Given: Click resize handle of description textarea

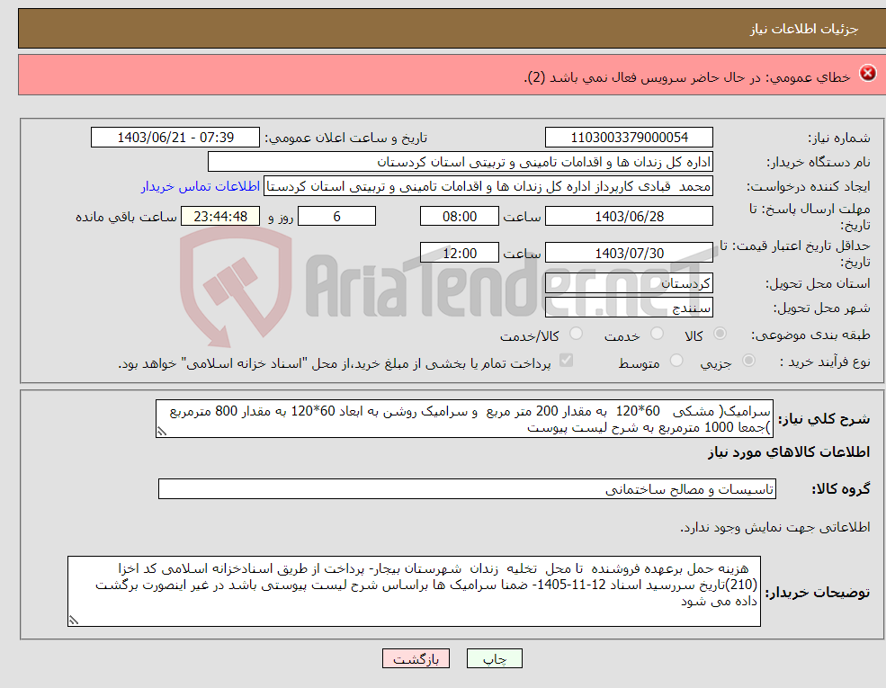Looking at the screenshot, I should point(162,432).
